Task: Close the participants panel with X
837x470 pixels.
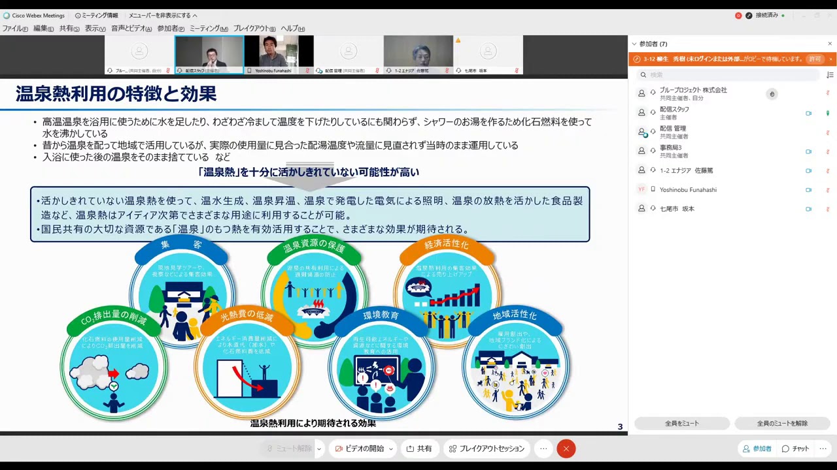Action: [x=830, y=44]
